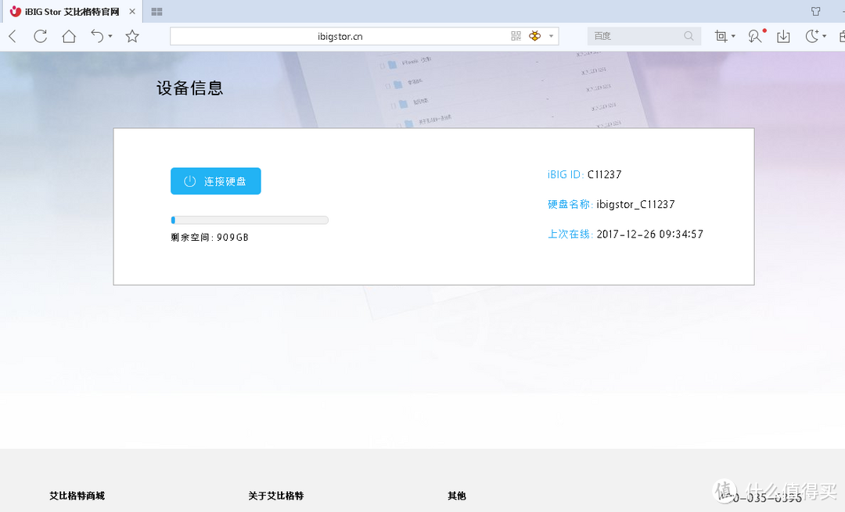Open the browser home page icon

[69, 36]
